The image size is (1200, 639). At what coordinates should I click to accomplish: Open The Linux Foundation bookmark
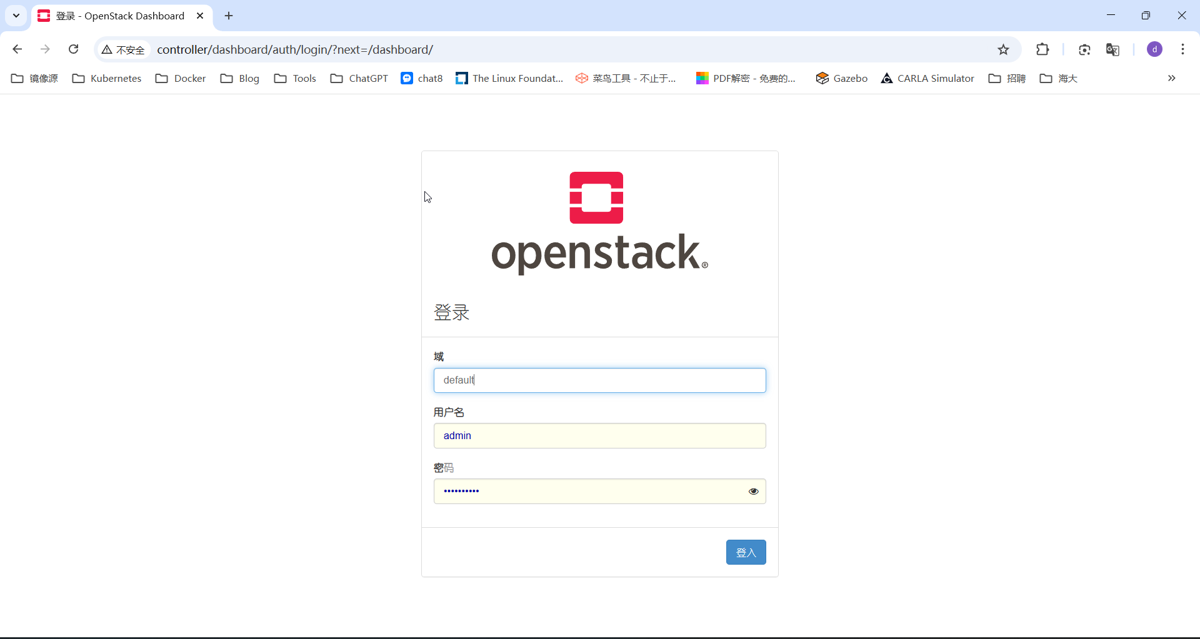click(x=509, y=78)
